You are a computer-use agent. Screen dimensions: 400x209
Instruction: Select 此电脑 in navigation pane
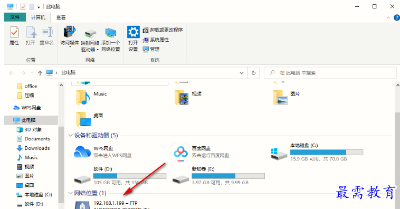pyautogui.click(x=31, y=120)
